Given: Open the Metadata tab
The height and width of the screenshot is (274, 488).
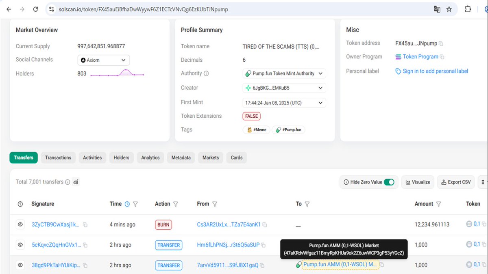Looking at the screenshot, I should click(181, 157).
